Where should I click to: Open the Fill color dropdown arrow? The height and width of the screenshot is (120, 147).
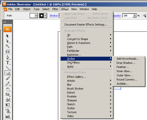(x=36, y=16)
